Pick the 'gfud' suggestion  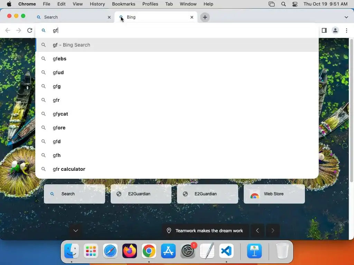(177, 72)
